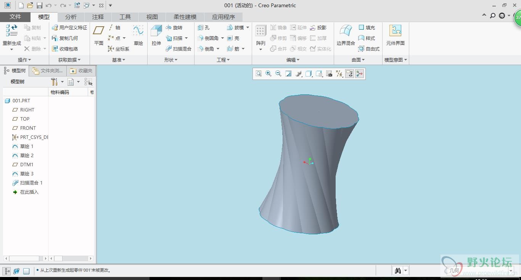Click the open file icon in quick access
521x280 pixels.
pos(30,5)
